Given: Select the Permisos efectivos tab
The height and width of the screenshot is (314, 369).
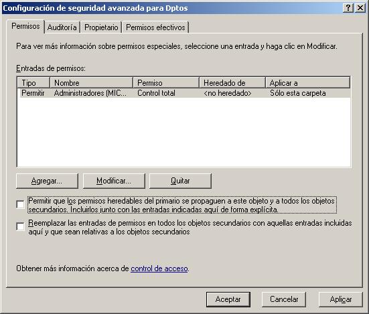Looking at the screenshot, I should point(155,27).
